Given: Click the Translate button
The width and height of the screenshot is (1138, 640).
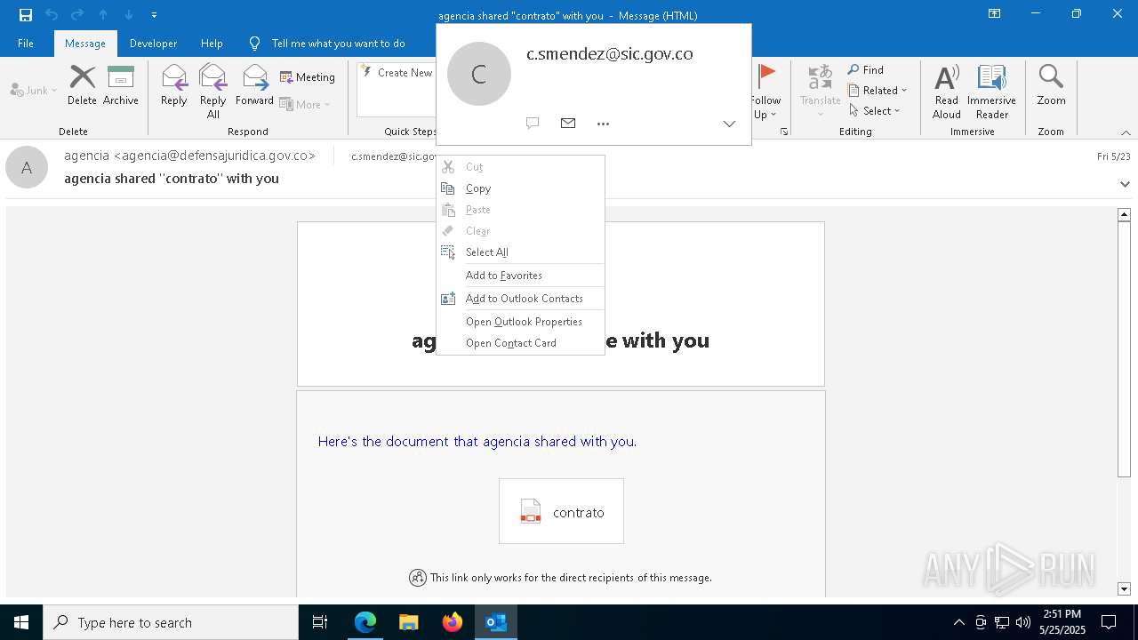Looking at the screenshot, I should click(x=820, y=92).
